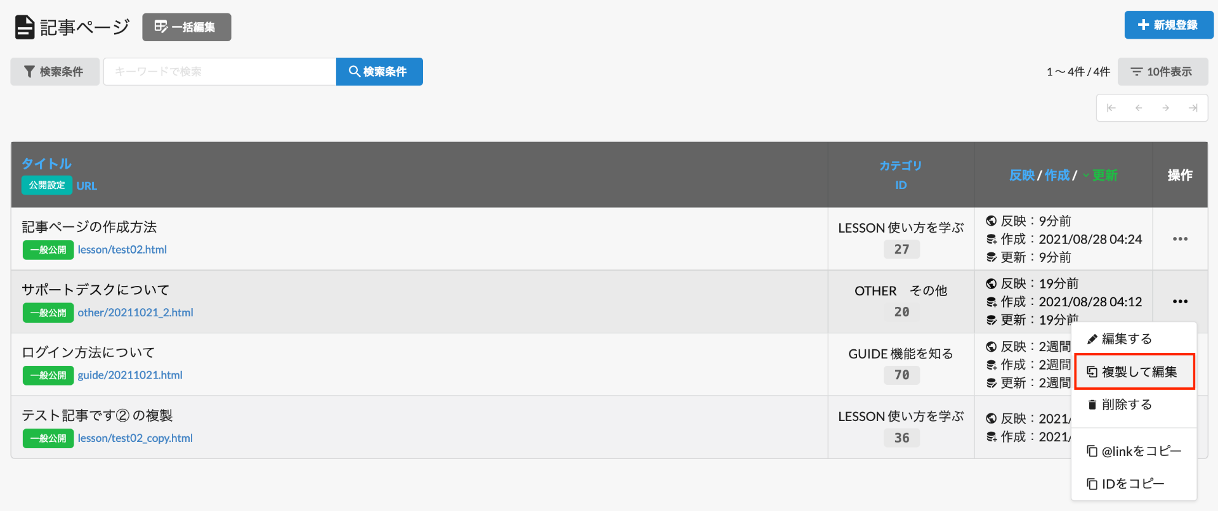Open the 10件表示 page-size dropdown
The width and height of the screenshot is (1218, 511).
(1162, 72)
